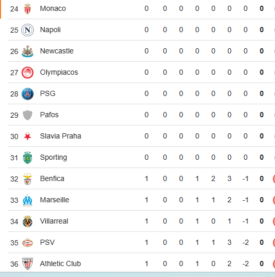Click the Athletic Club striped crest
This screenshot has width=275, height=277.
click(x=28, y=264)
